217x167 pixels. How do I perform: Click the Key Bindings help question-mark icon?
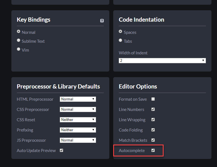click(x=102, y=21)
